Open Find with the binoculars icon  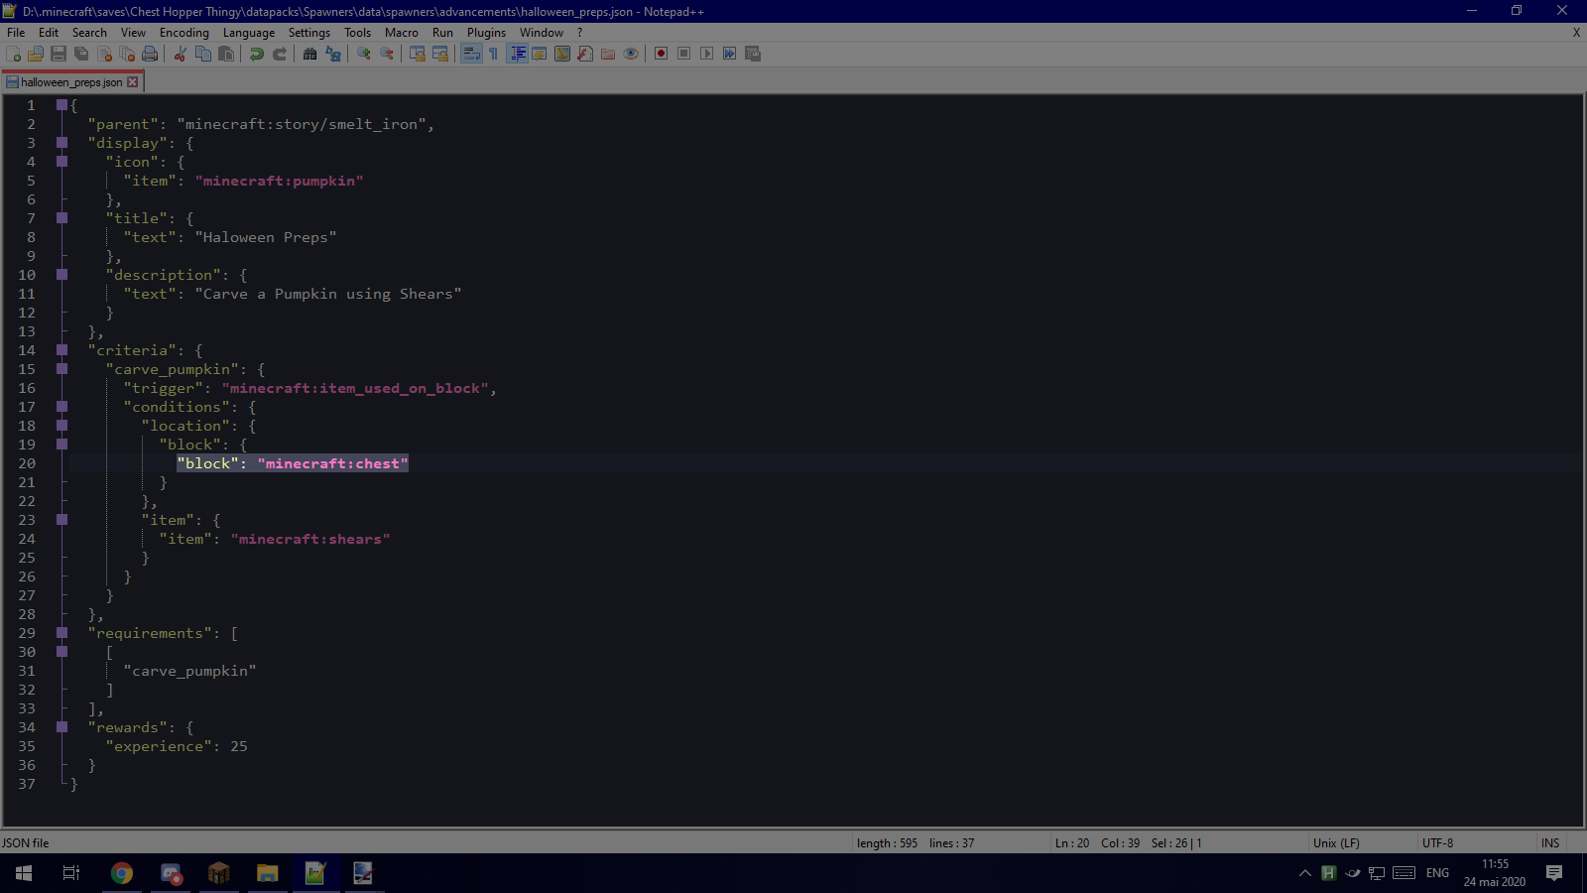pos(310,54)
